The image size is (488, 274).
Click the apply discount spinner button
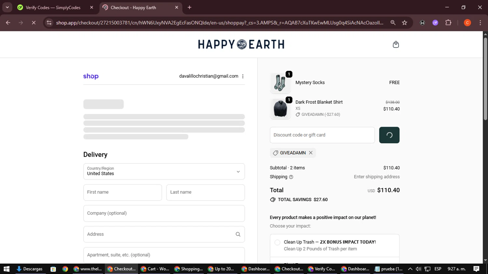tap(389, 135)
